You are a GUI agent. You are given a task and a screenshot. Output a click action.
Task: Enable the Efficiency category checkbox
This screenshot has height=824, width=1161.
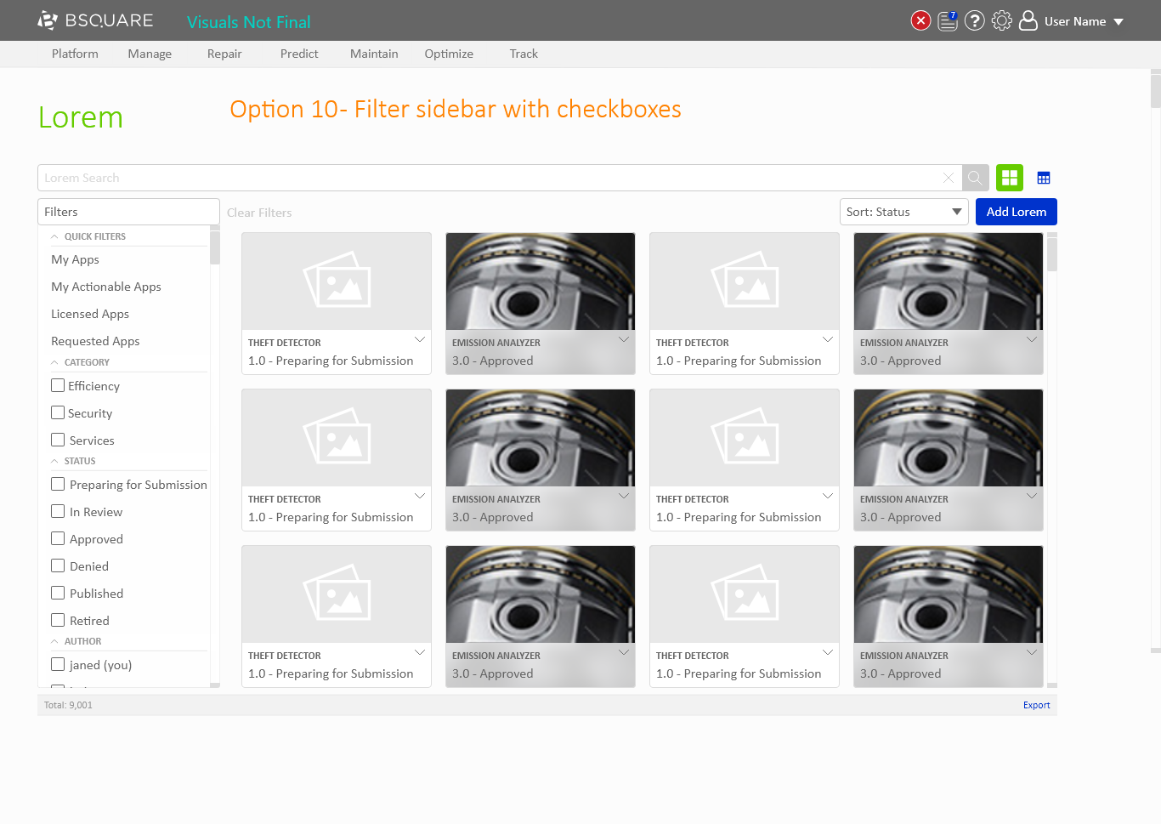point(58,385)
